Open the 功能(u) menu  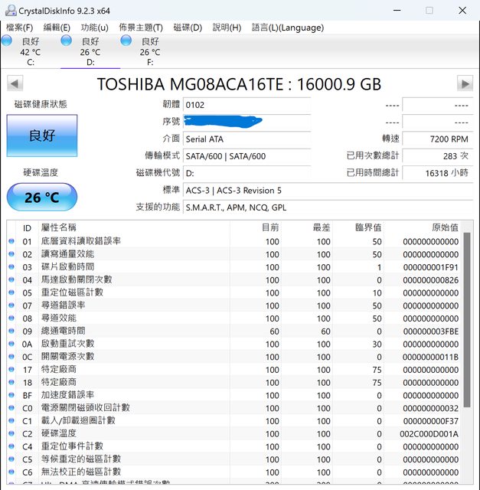94,28
